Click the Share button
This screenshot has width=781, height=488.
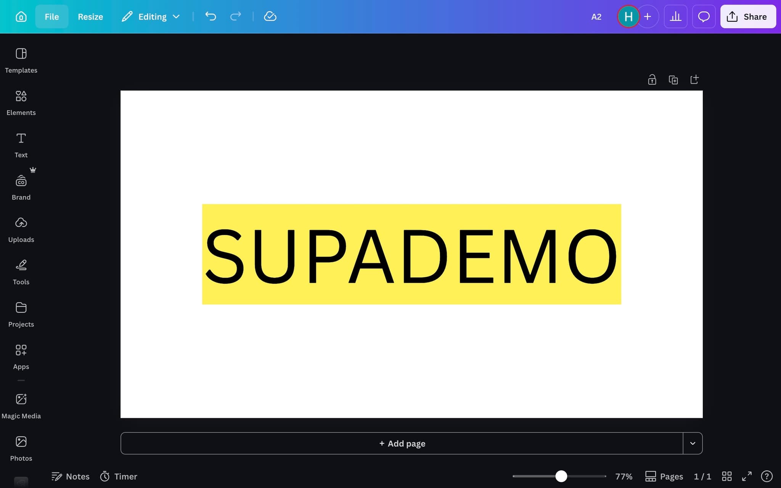tap(747, 17)
